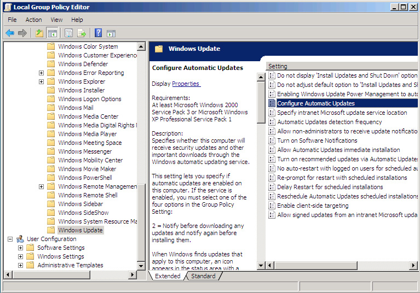Viewport: 420px width, 293px height.
Task: Click the Setting column header
Action: [343, 66]
